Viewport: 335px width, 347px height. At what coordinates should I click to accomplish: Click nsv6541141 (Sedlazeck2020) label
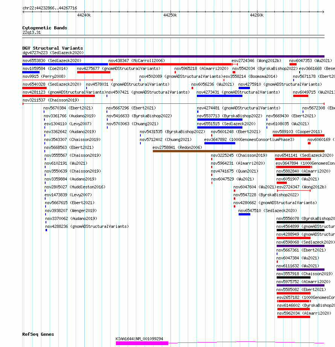(x=304, y=155)
